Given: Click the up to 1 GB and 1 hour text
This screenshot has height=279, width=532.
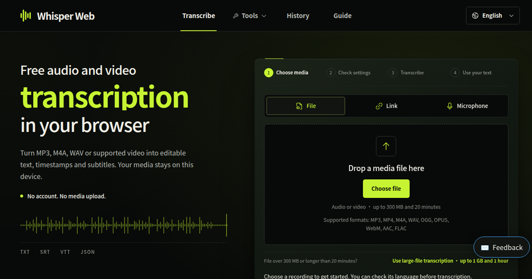Looking at the screenshot, I should coord(484,261).
